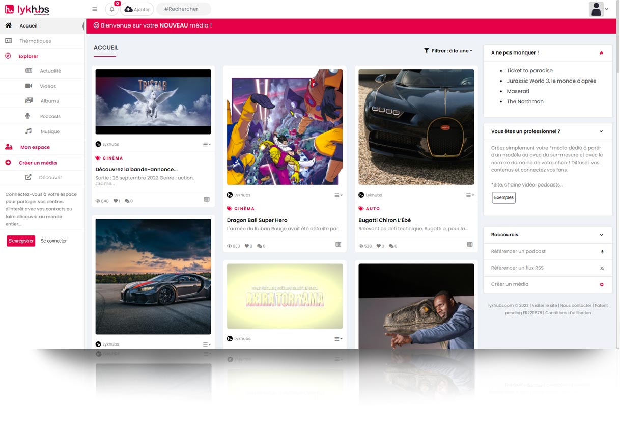Collapse the sidebar with the edge arrow

[83, 26]
